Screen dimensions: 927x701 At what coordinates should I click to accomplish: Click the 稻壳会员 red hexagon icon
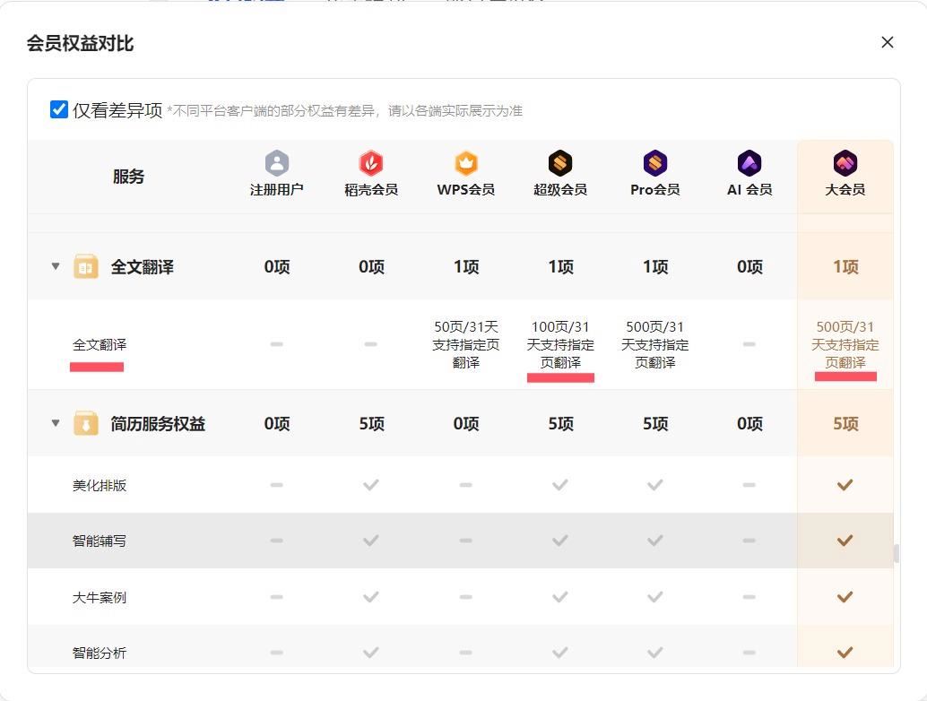371,163
